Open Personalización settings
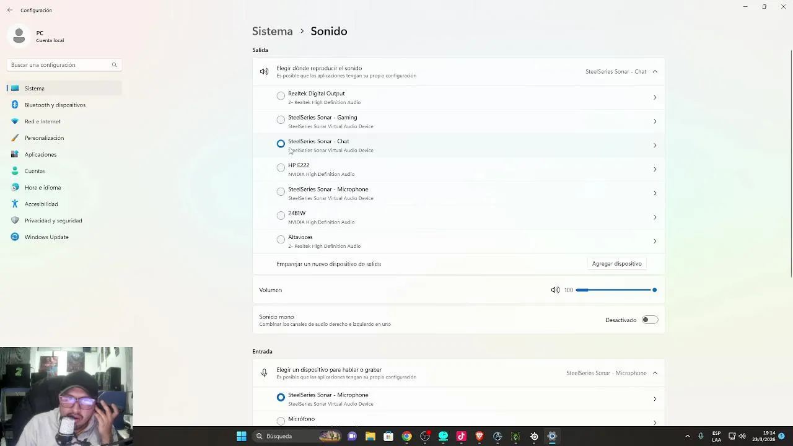 pyautogui.click(x=64, y=138)
